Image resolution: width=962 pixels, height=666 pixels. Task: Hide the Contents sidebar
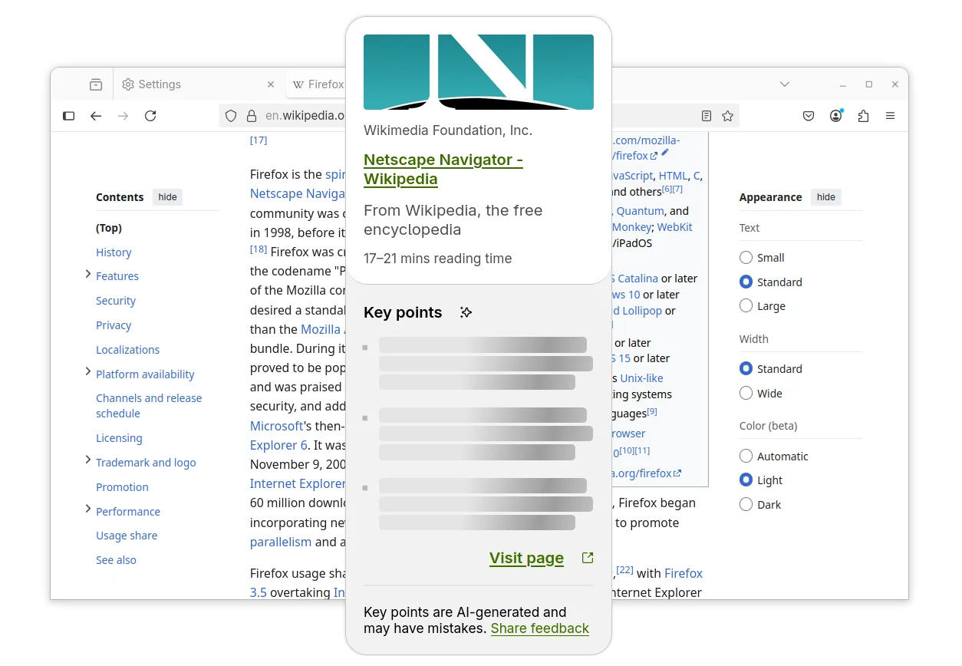(167, 197)
